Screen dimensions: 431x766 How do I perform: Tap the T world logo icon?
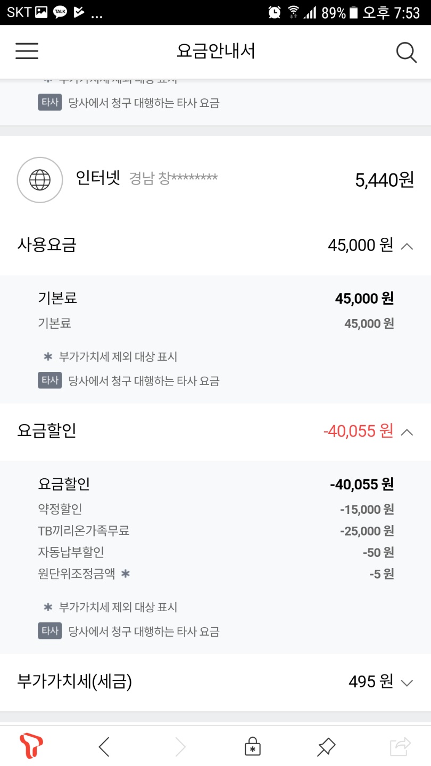tap(31, 746)
